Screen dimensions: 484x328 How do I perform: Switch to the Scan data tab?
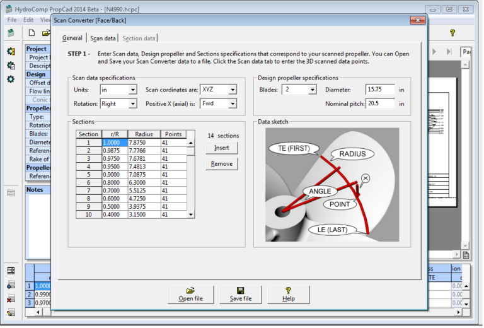click(x=103, y=38)
